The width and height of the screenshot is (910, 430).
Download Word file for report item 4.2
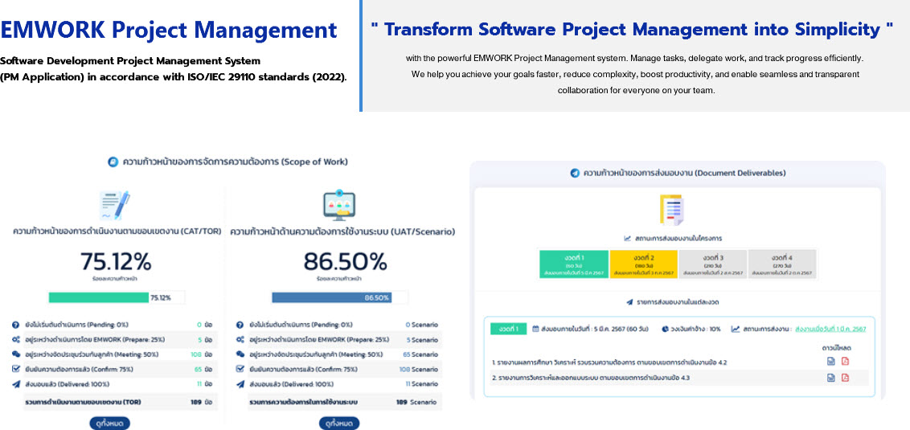pyautogui.click(x=831, y=362)
